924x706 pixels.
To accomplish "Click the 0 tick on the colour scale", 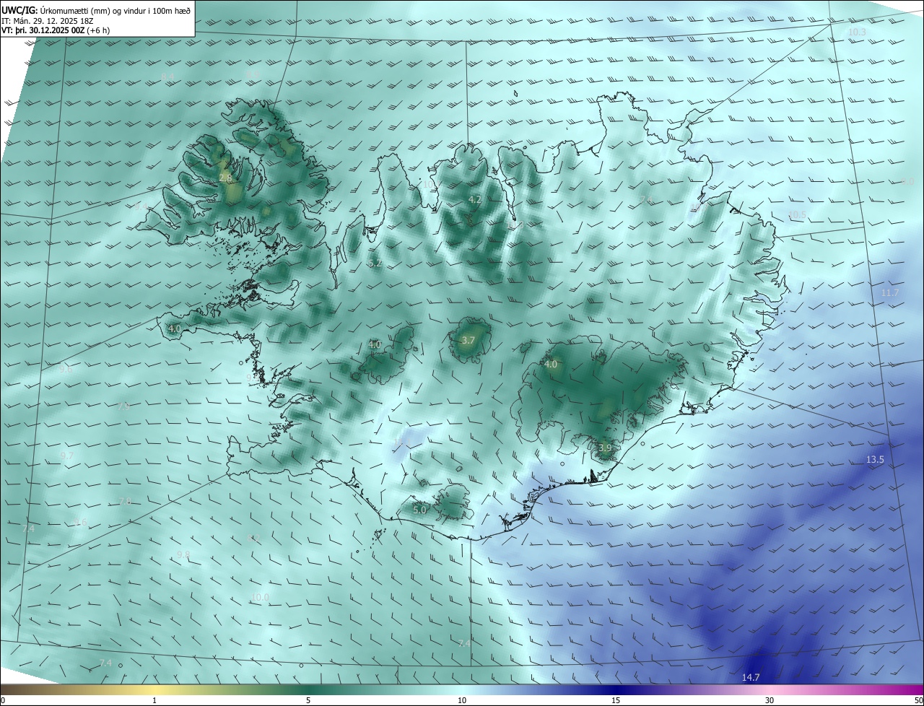I will point(2,700).
